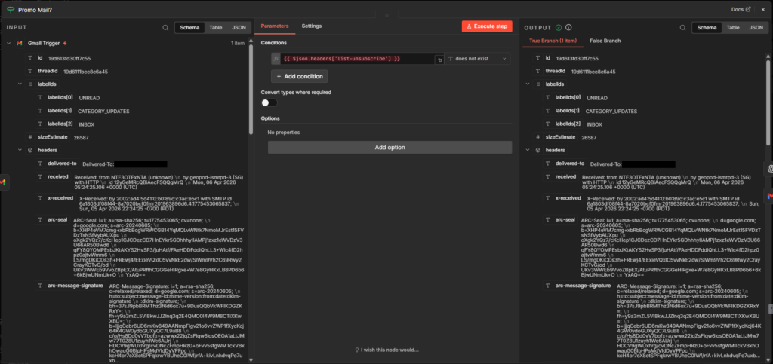Toggle Convert types where required switch
The height and width of the screenshot is (364, 773).
269,102
